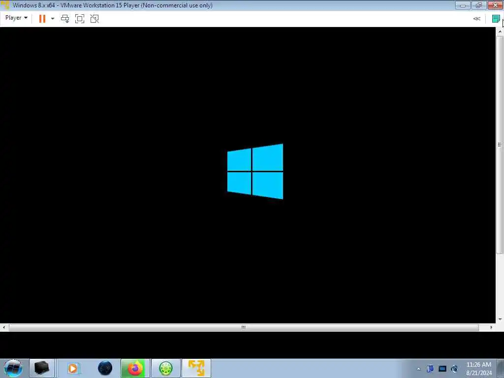This screenshot has height=378, width=504.
Task: Click the horizontal scrollbar right arrow
Action: (x=491, y=327)
